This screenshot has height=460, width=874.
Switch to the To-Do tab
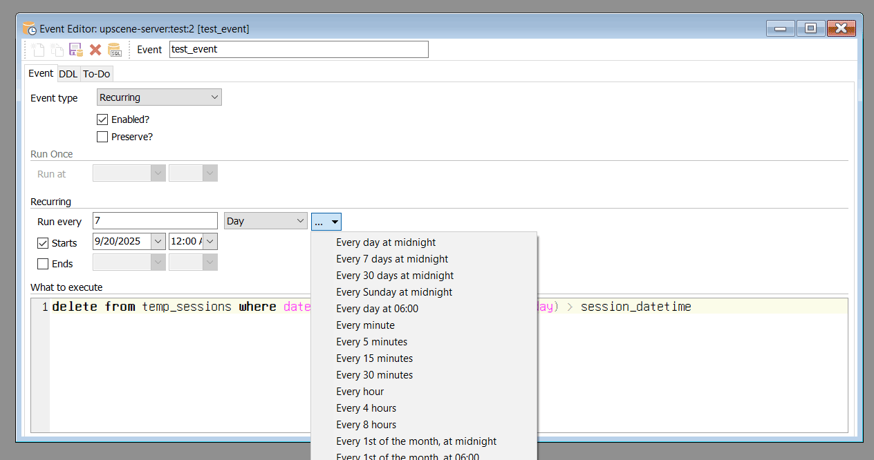(96, 73)
